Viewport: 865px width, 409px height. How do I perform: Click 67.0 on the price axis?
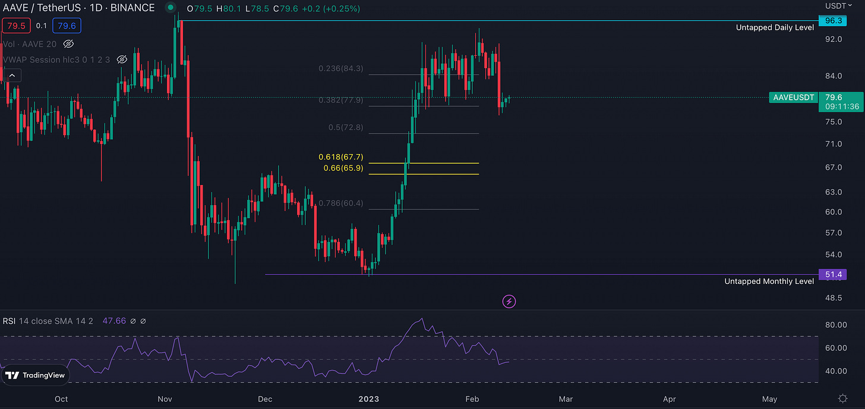(833, 168)
